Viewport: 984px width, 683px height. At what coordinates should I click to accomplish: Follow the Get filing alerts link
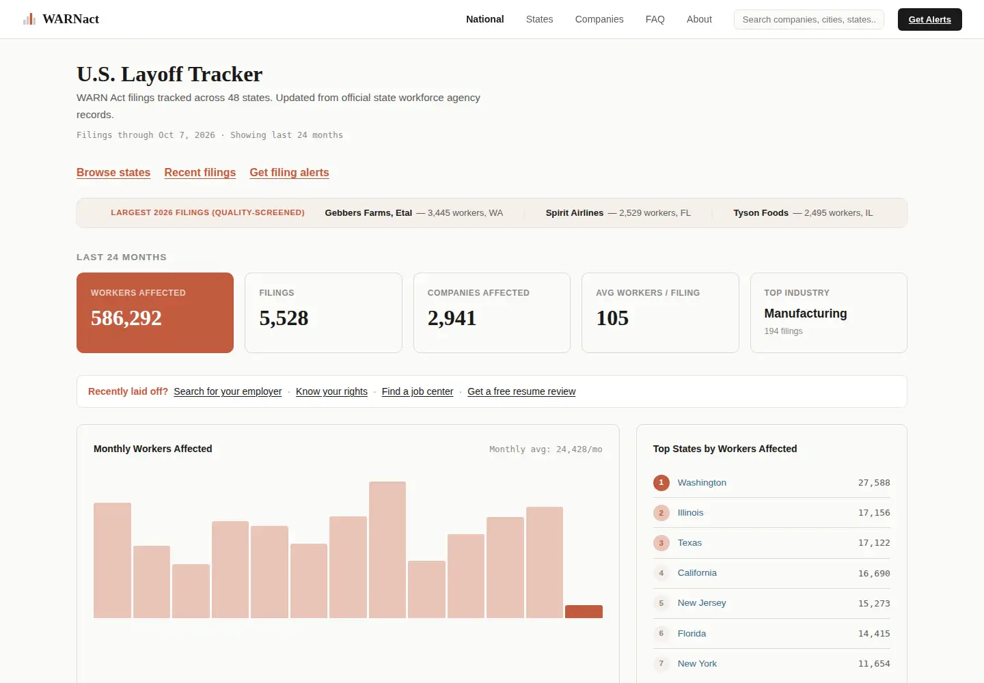(289, 172)
